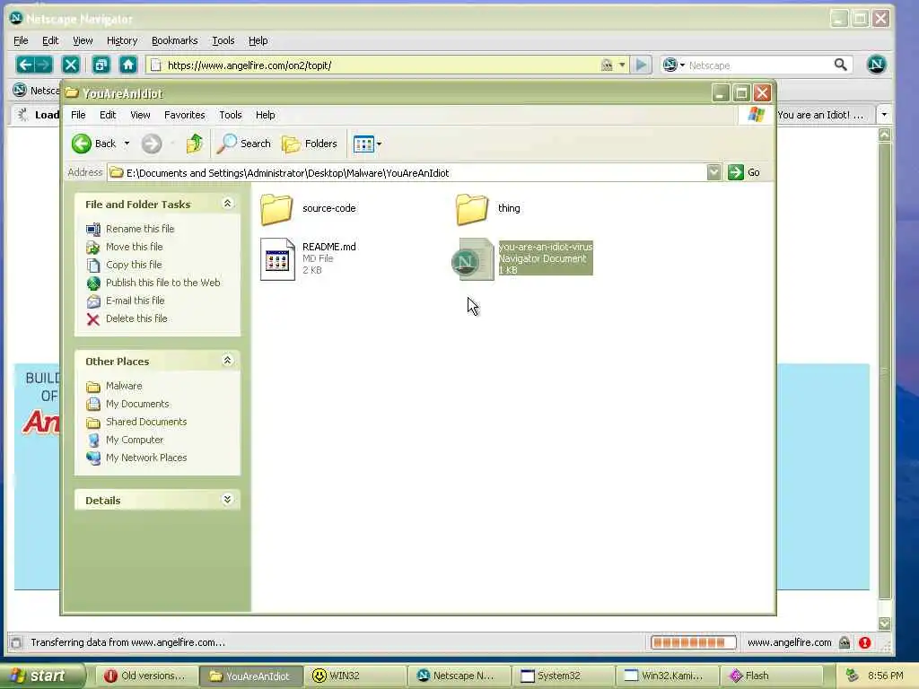Open Shared Documents in Other Places
Image resolution: width=919 pixels, height=689 pixels.
[146, 422]
